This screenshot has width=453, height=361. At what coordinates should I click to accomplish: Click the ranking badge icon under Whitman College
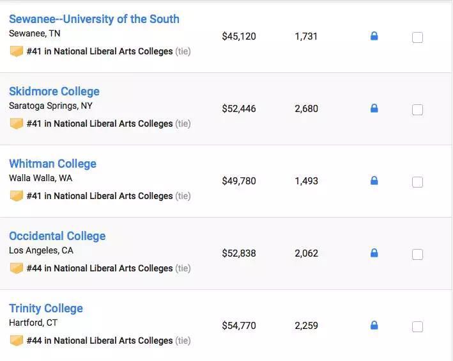coord(17,196)
